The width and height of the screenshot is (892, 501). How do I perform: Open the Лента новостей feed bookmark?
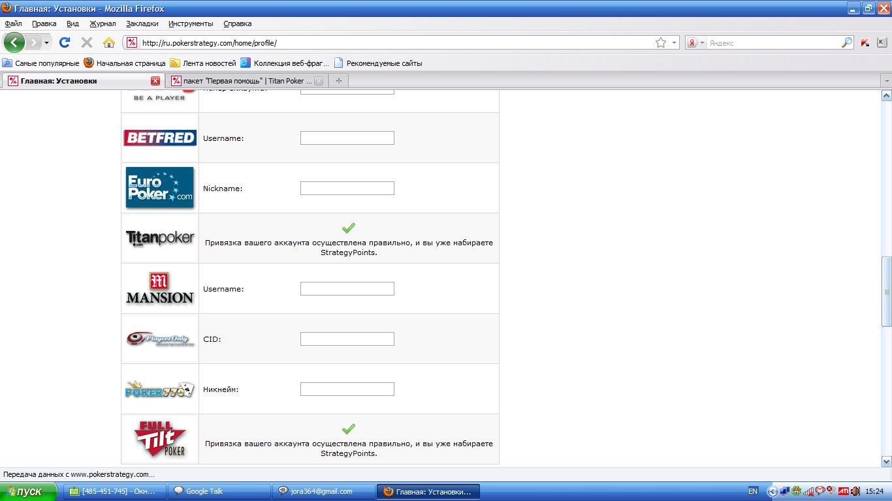click(203, 63)
